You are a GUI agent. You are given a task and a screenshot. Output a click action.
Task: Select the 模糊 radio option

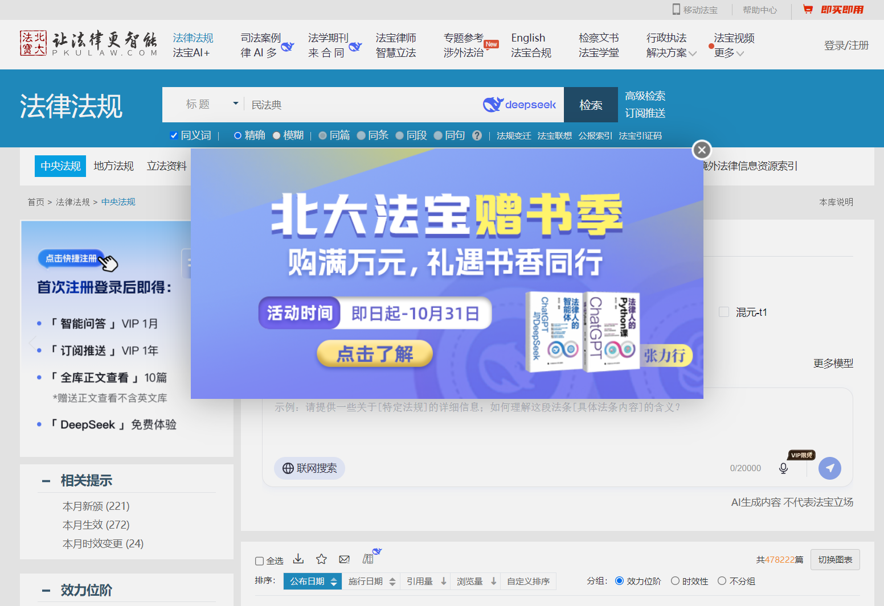pyautogui.click(x=277, y=135)
